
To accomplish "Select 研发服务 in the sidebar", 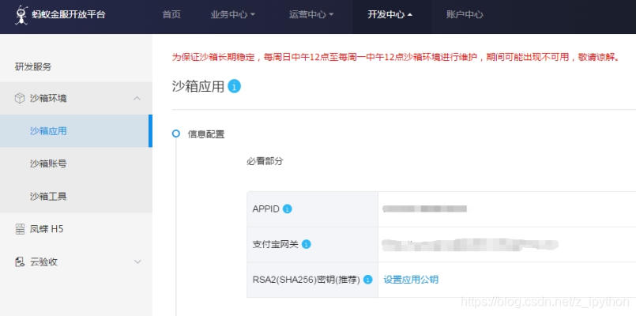I will [33, 67].
